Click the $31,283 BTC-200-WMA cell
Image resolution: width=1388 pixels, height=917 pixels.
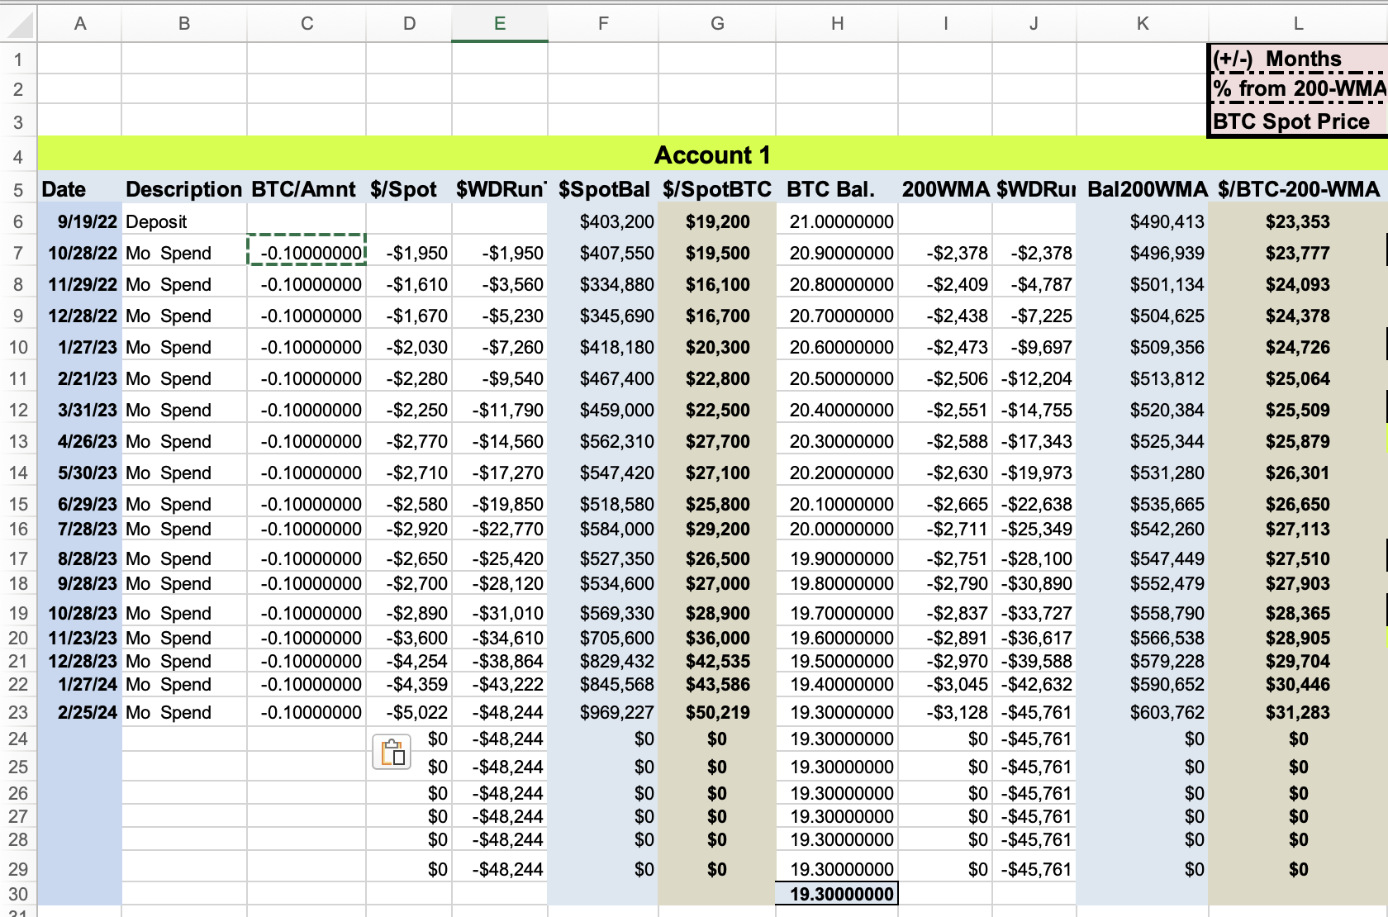point(1298,712)
